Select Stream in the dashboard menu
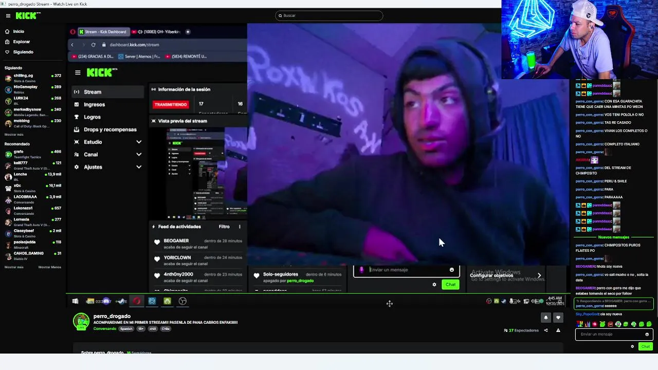This screenshot has height=370, width=658. tap(108, 92)
